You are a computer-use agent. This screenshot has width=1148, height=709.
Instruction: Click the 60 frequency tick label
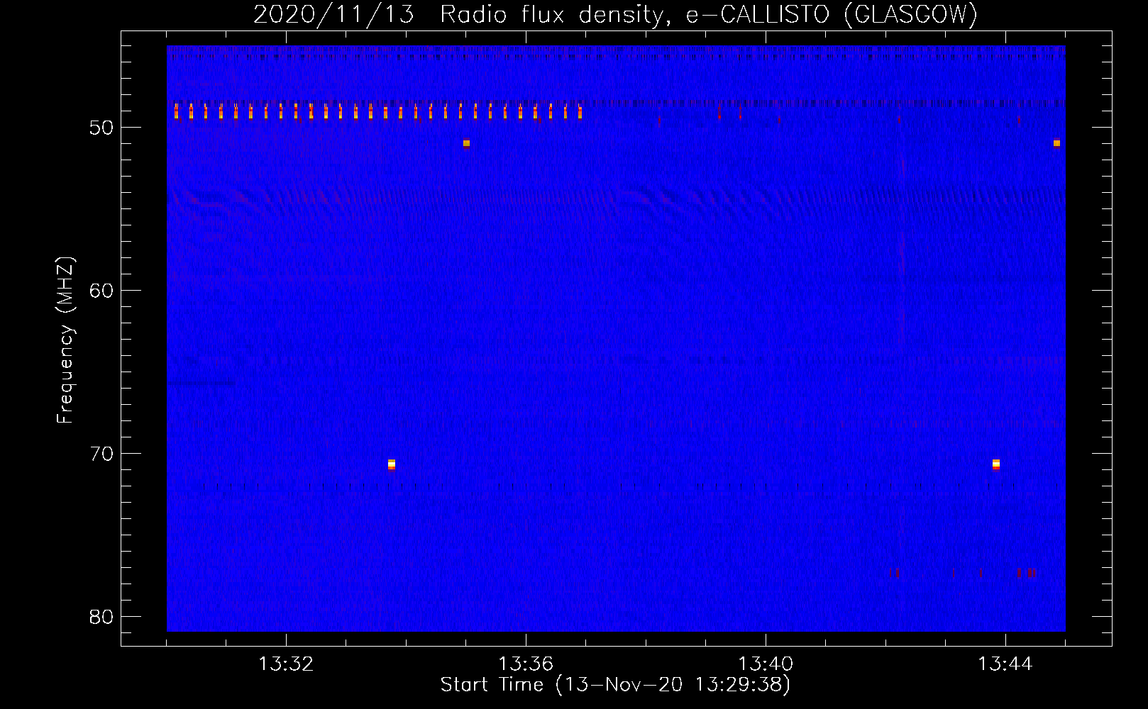(x=101, y=291)
